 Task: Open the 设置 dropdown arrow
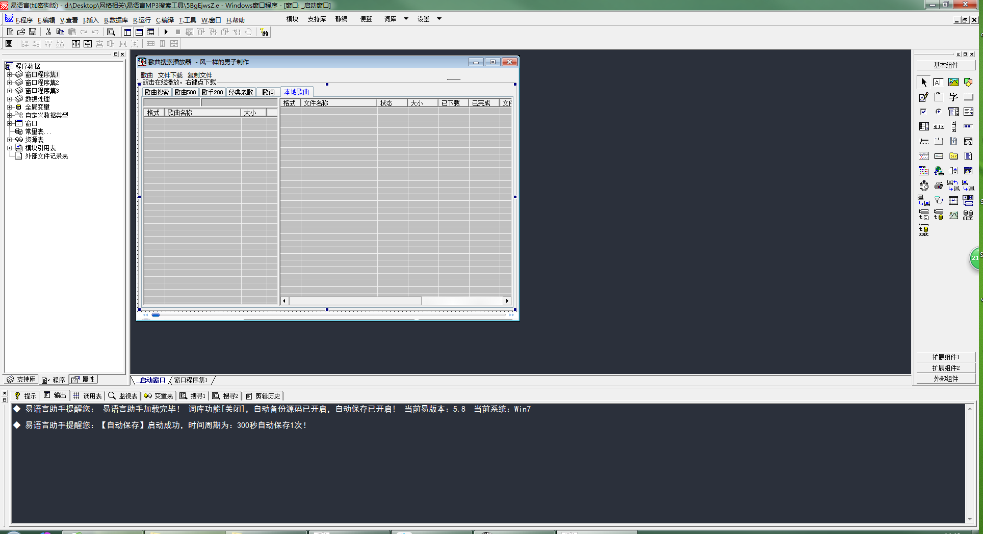pyautogui.click(x=439, y=19)
